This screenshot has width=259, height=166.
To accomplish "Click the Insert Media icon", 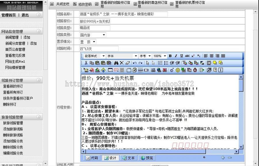I will (98, 70).
